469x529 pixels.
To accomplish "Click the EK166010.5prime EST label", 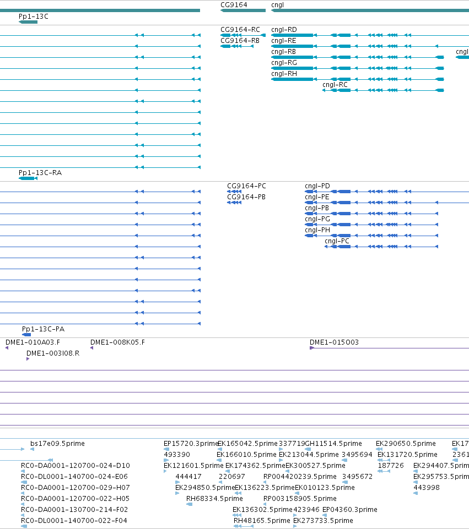I will (246, 455).
